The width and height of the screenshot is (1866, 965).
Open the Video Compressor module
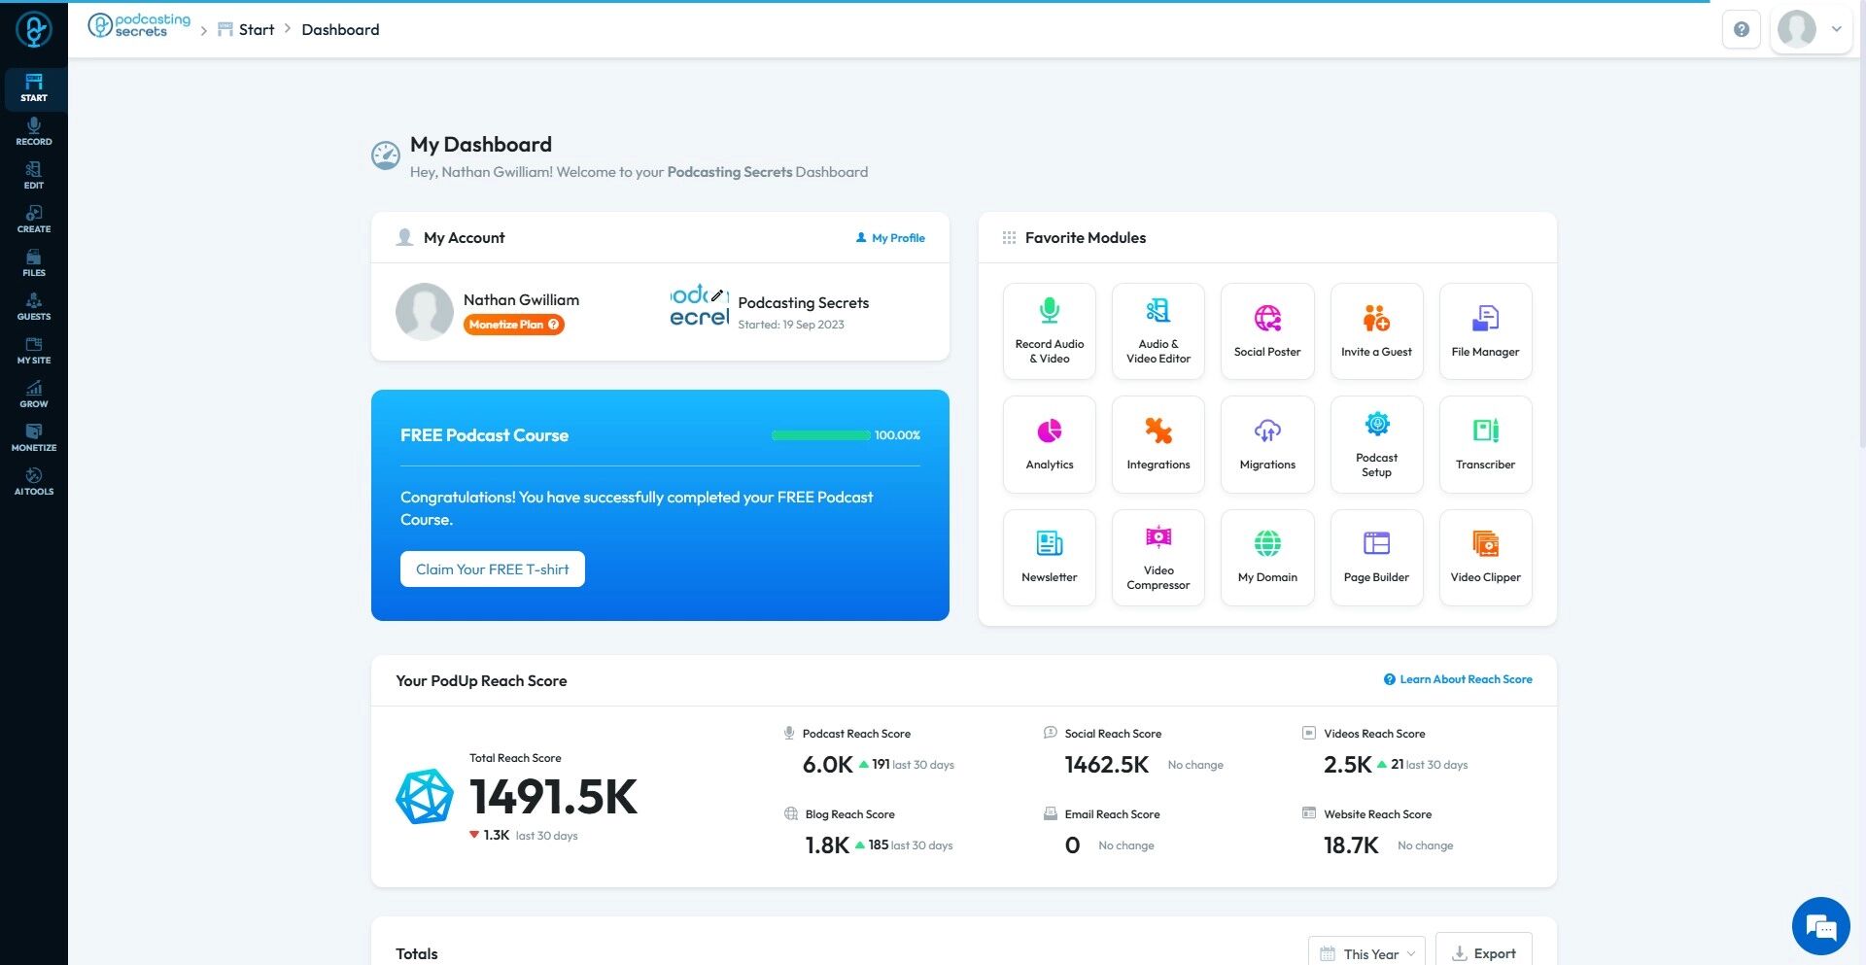(1158, 558)
